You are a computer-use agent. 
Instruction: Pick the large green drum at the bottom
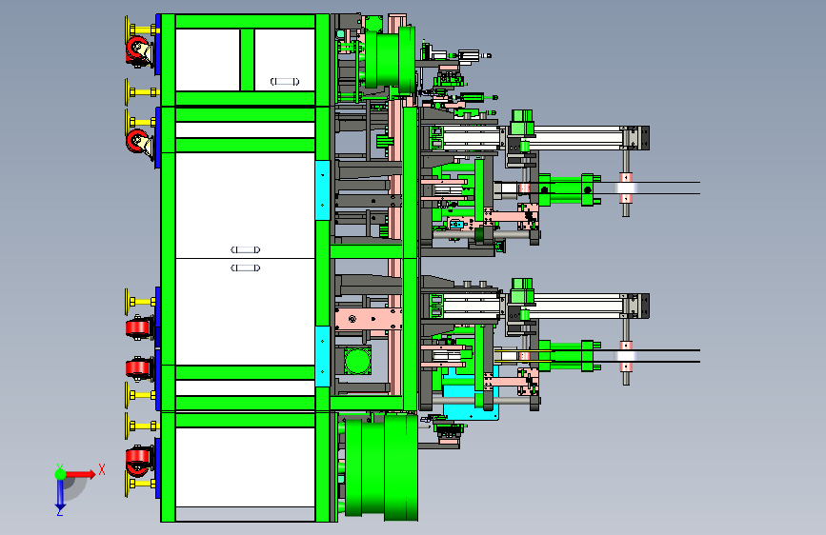[x=381, y=467]
